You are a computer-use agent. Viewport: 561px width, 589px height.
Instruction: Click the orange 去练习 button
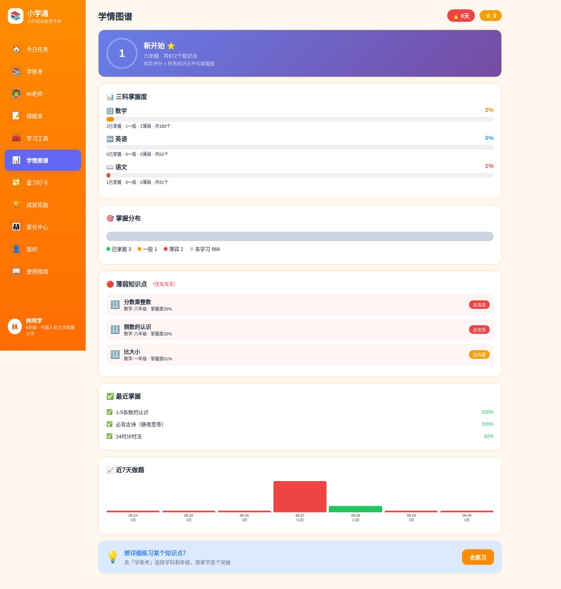[478, 557]
